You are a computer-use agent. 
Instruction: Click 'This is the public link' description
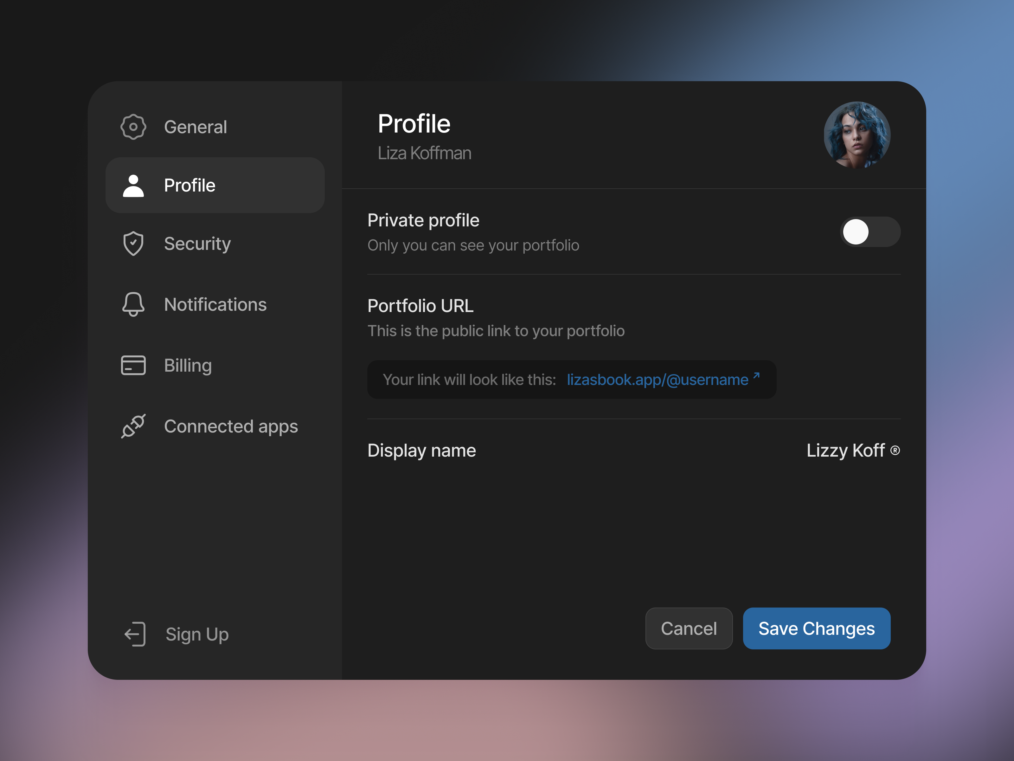496,331
